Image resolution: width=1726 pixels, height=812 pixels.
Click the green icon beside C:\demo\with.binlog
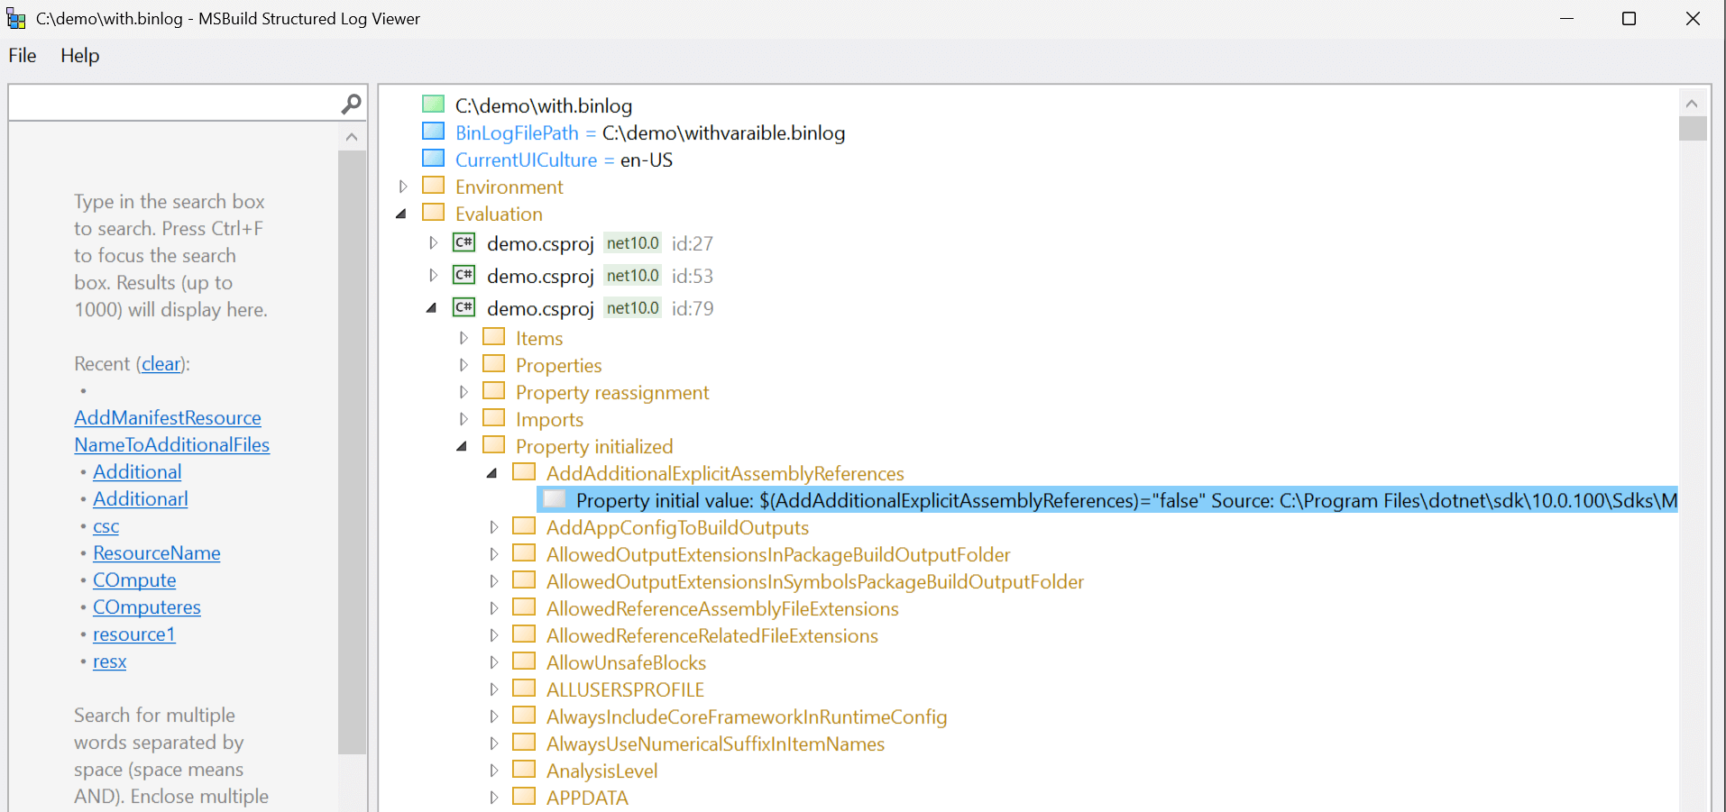[434, 105]
